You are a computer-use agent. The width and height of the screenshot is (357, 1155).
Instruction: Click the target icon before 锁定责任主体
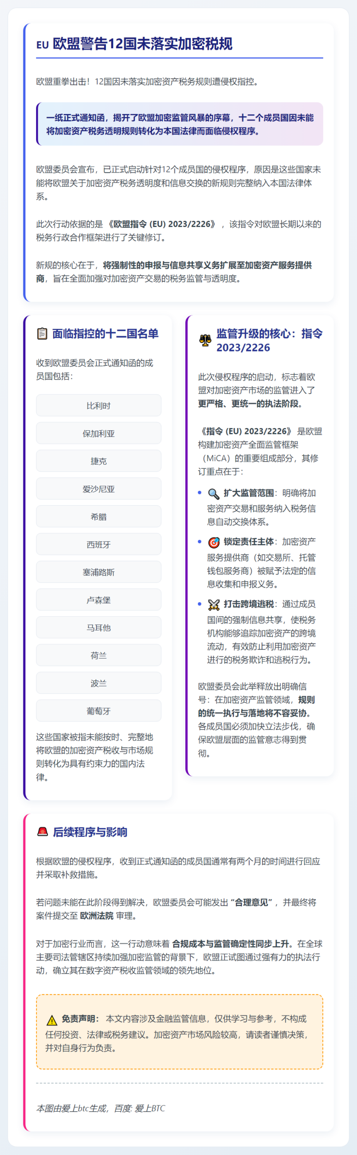pos(214,542)
